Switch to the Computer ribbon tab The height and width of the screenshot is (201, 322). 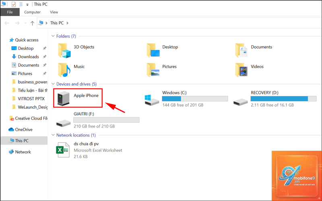[32, 12]
